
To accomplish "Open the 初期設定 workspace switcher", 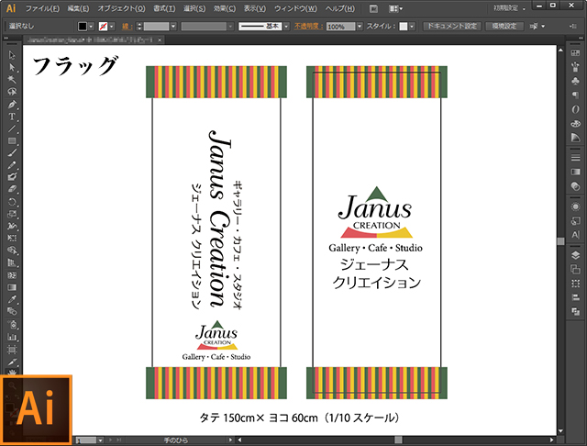I will point(509,8).
